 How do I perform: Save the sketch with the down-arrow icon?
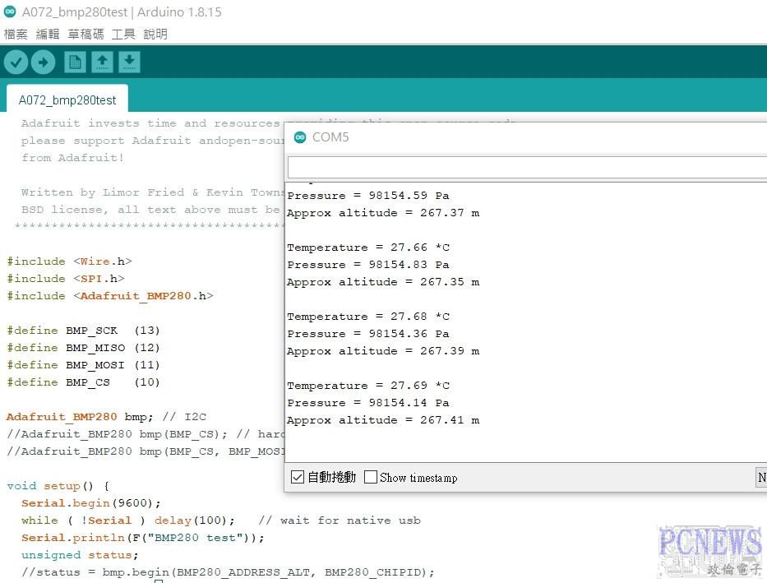(x=129, y=62)
